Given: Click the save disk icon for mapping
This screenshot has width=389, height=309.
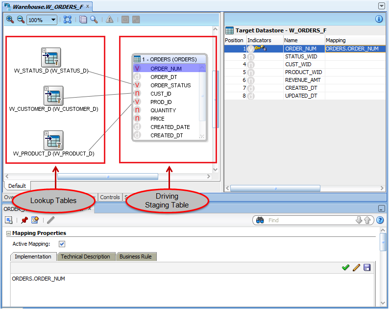Looking at the screenshot, I should tap(366, 267).
